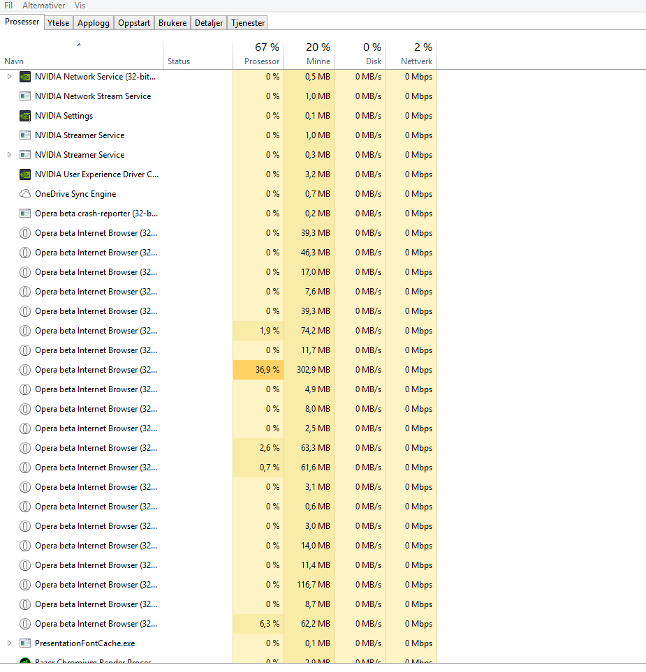Click the 0,7 % processor usage cell
Image resolution: width=646 pixels, height=672 pixels.
tap(258, 468)
